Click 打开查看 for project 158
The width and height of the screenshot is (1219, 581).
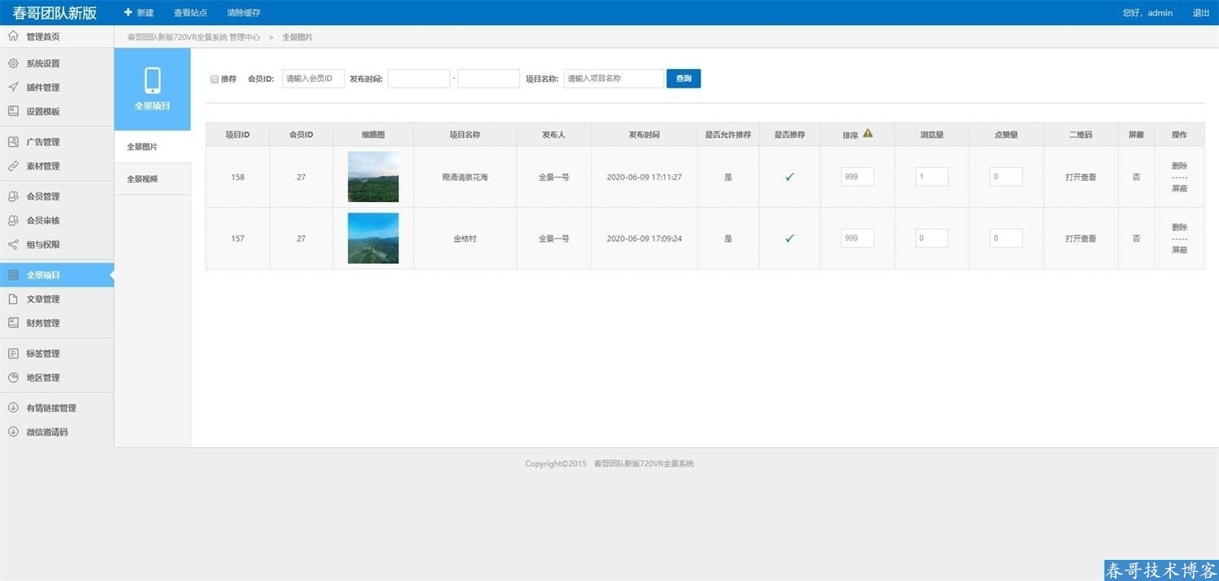(1080, 177)
